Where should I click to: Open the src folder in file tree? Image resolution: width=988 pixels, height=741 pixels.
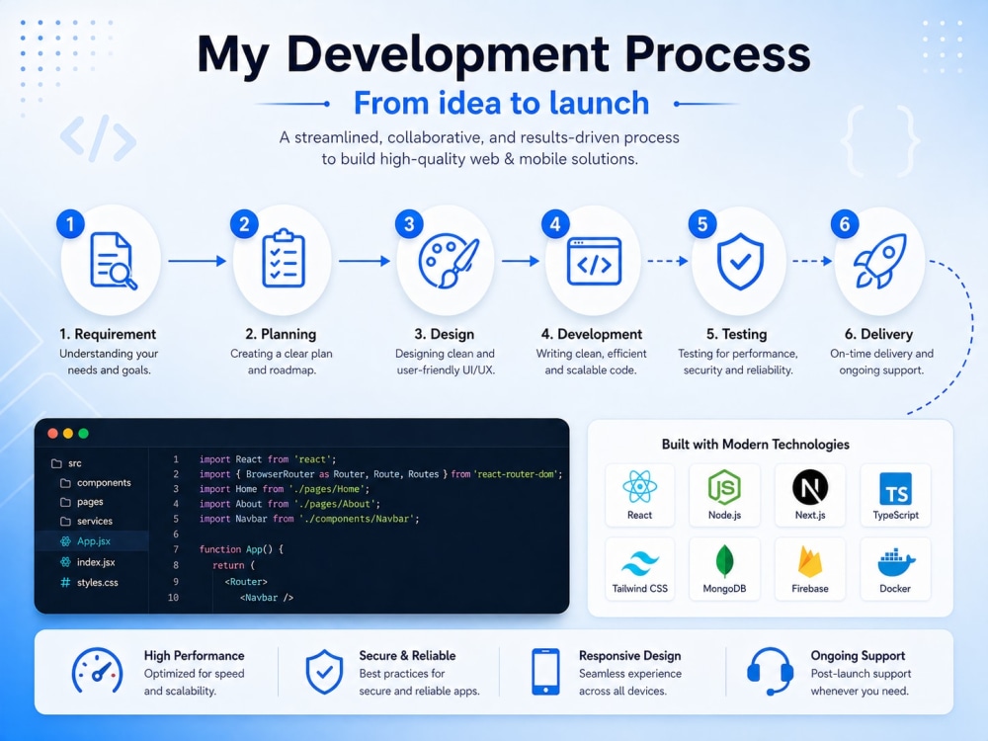[66, 463]
